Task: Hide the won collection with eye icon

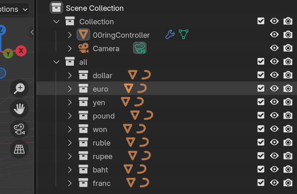Action: (274, 129)
